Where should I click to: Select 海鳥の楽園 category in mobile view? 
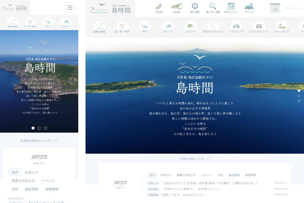point(12,23)
